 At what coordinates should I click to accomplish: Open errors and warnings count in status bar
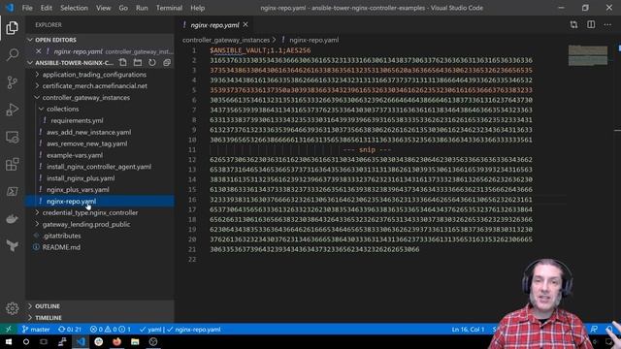tap(110, 330)
